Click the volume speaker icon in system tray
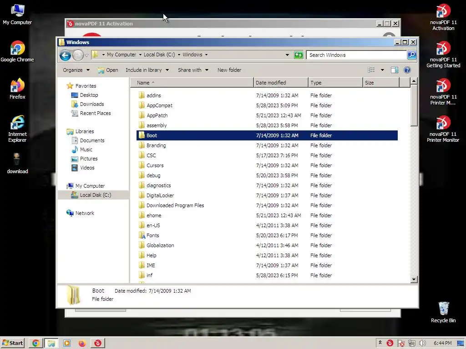Viewport: 466px width, 349px height. (x=422, y=344)
